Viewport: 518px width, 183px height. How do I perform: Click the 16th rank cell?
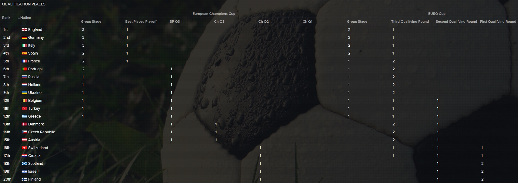7,148
